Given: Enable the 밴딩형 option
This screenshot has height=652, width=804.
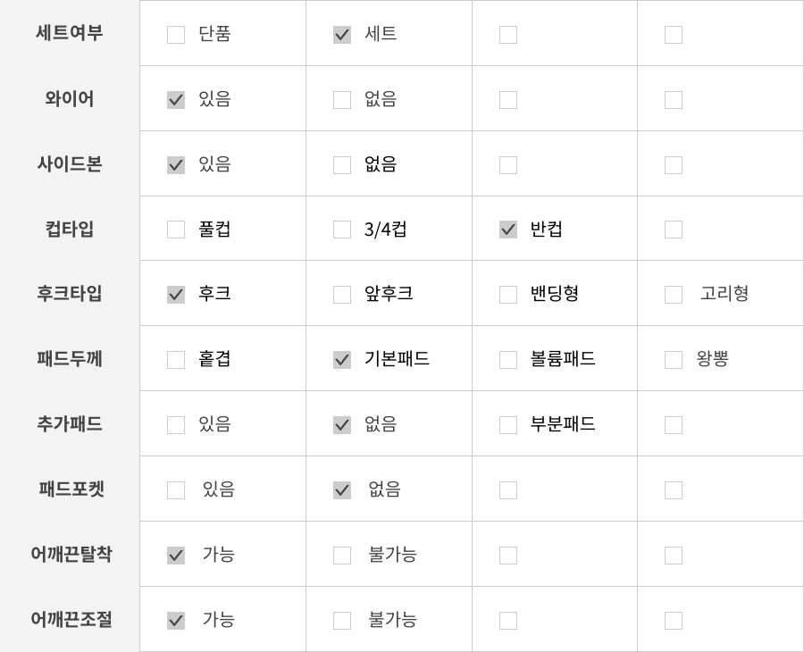Looking at the screenshot, I should click(508, 295).
